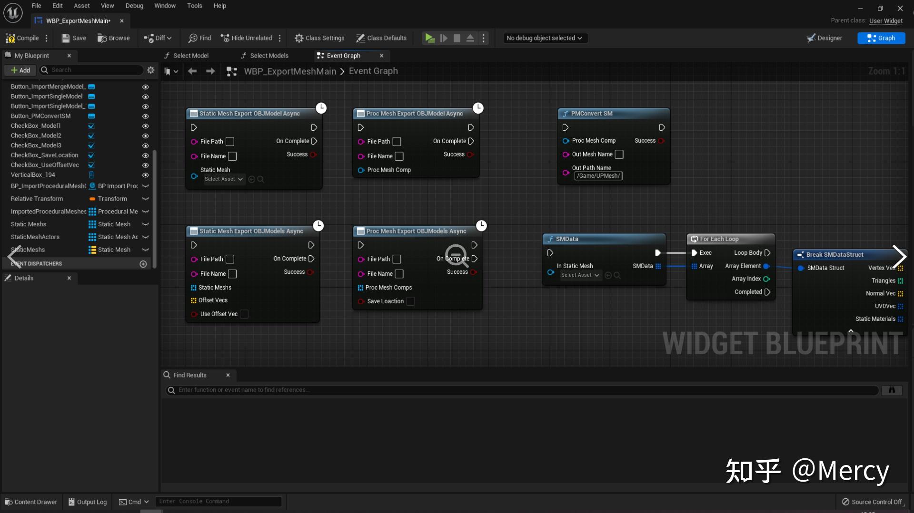Navigate back with the left arrow
Screen dimensions: 914x513
pos(192,71)
